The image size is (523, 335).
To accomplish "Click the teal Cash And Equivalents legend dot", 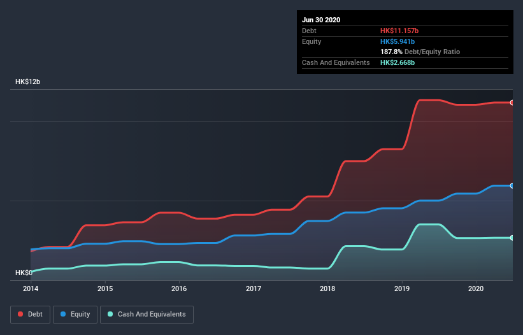I will click(110, 314).
